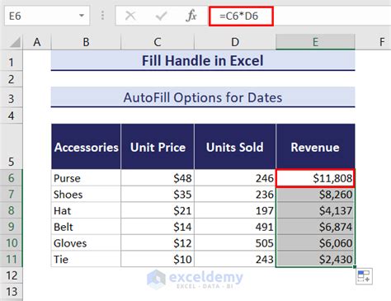Select the $21 unit price cell
Image resolution: width=391 pixels, height=301 pixels.
(x=158, y=210)
